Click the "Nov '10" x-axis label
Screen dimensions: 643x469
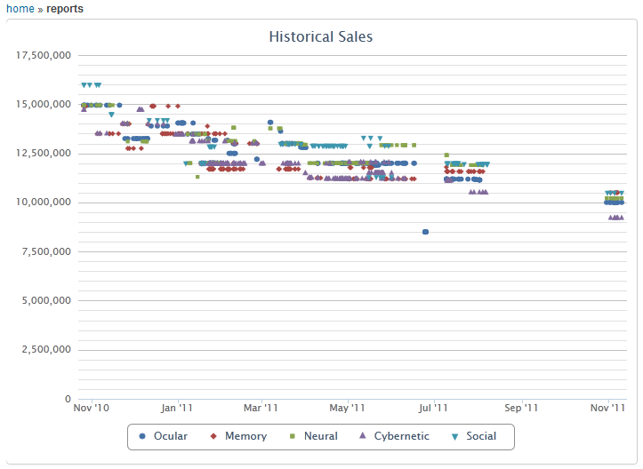click(x=91, y=409)
